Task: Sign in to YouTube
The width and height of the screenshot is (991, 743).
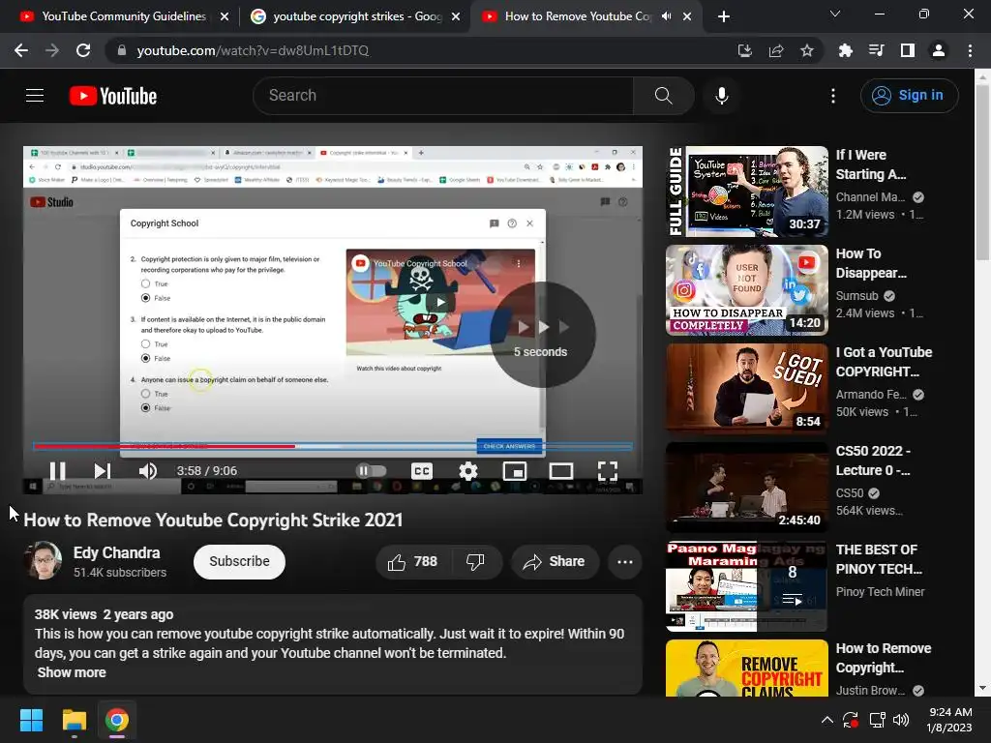Action: pyautogui.click(x=909, y=96)
